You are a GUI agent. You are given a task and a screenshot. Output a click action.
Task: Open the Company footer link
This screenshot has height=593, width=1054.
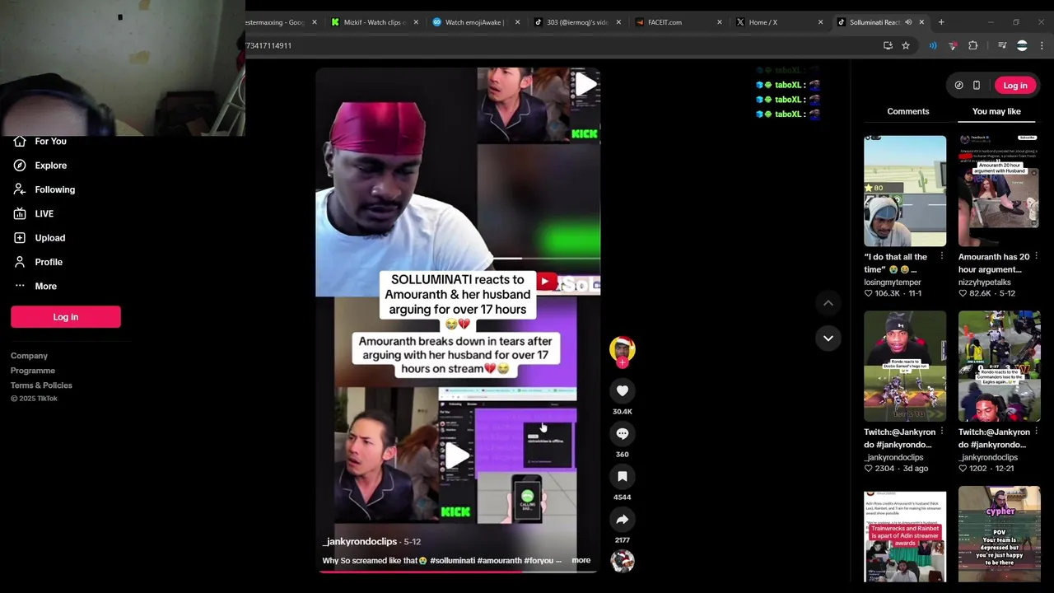pos(29,356)
